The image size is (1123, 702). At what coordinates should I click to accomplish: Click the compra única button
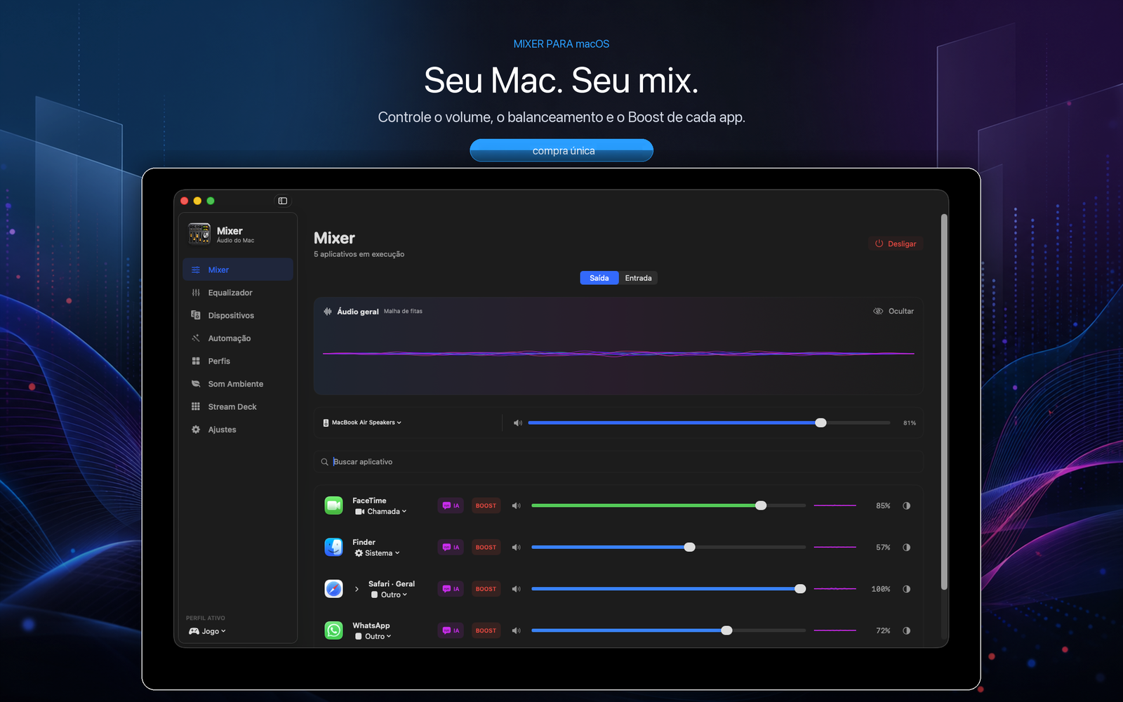click(561, 150)
